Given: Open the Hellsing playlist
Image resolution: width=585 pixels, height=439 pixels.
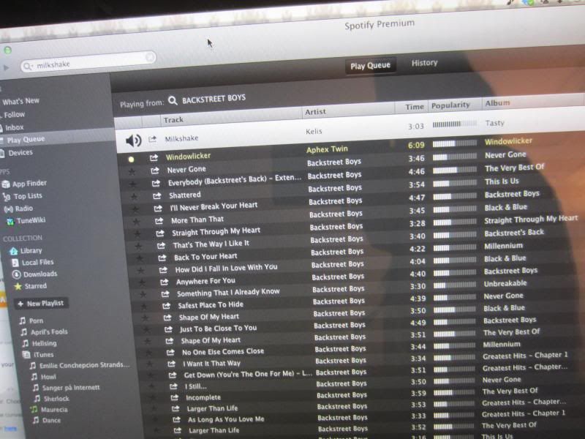Looking at the screenshot, I should coord(39,343).
